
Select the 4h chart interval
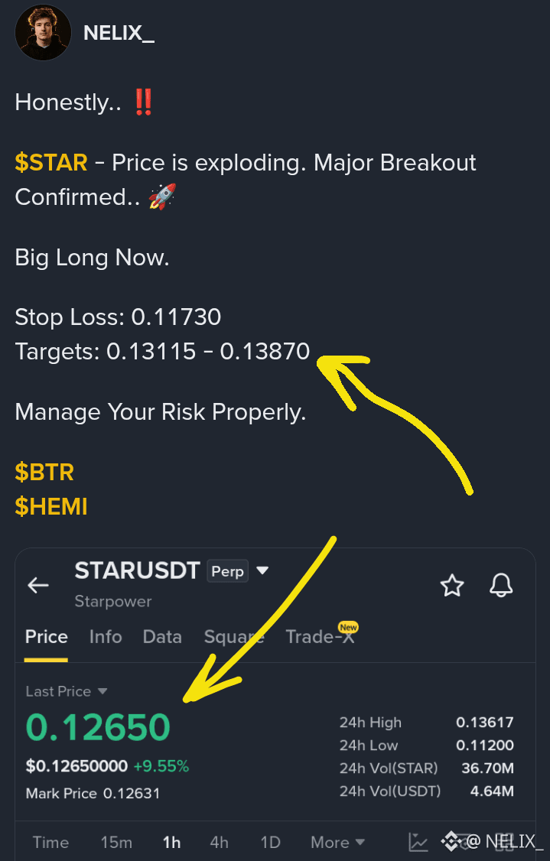[x=220, y=843]
